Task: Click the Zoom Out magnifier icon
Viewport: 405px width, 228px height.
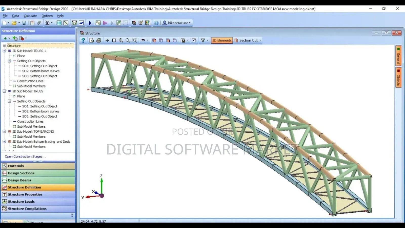Action: 128,40
